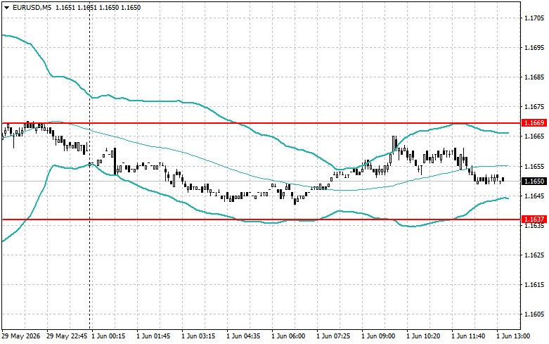Click the 1 Jun 03:15 time label

click(198, 336)
